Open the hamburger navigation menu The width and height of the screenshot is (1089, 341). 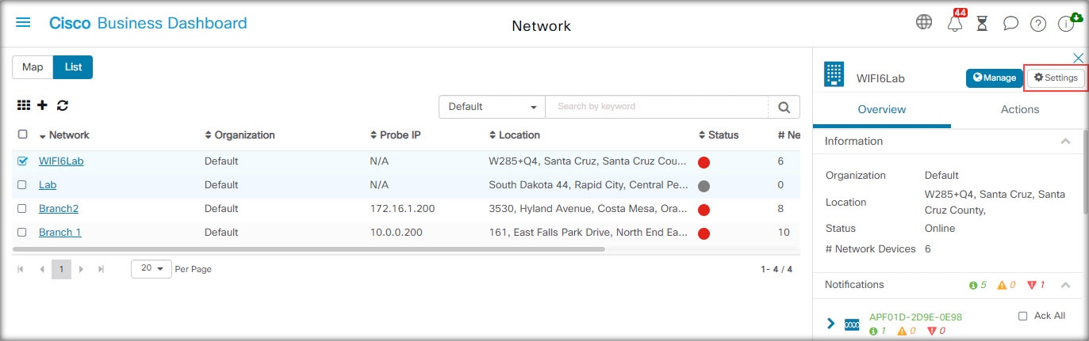point(24,23)
